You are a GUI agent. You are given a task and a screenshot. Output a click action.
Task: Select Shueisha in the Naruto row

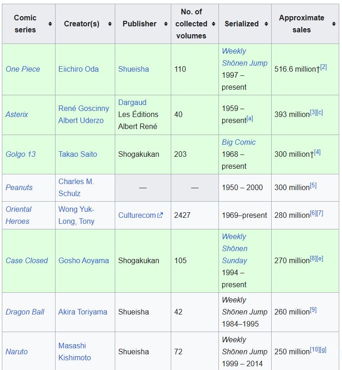pyautogui.click(x=133, y=351)
